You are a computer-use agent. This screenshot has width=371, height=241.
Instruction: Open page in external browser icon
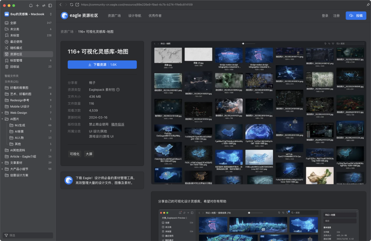click(77, 4)
